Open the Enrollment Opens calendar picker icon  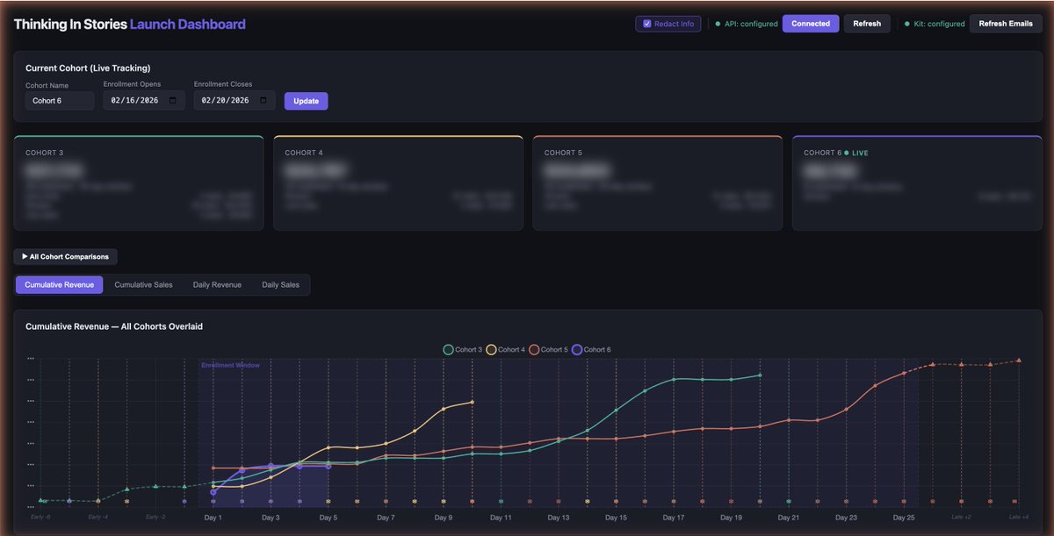172,101
